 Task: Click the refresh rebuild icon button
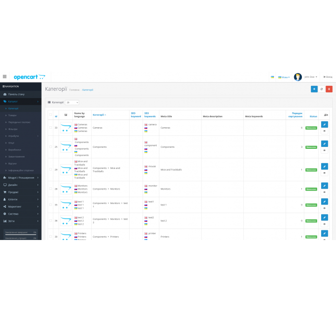pyautogui.click(x=322, y=89)
